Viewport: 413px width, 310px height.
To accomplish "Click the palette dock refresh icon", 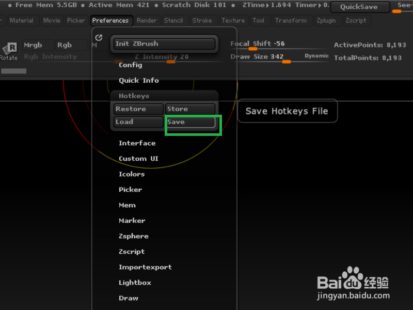I will coord(99,38).
